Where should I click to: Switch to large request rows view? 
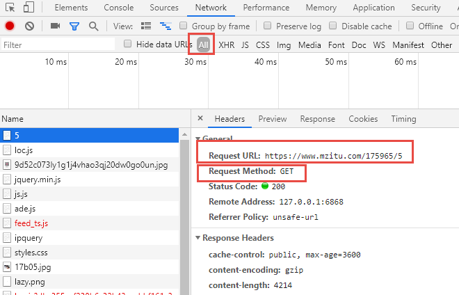(146, 26)
